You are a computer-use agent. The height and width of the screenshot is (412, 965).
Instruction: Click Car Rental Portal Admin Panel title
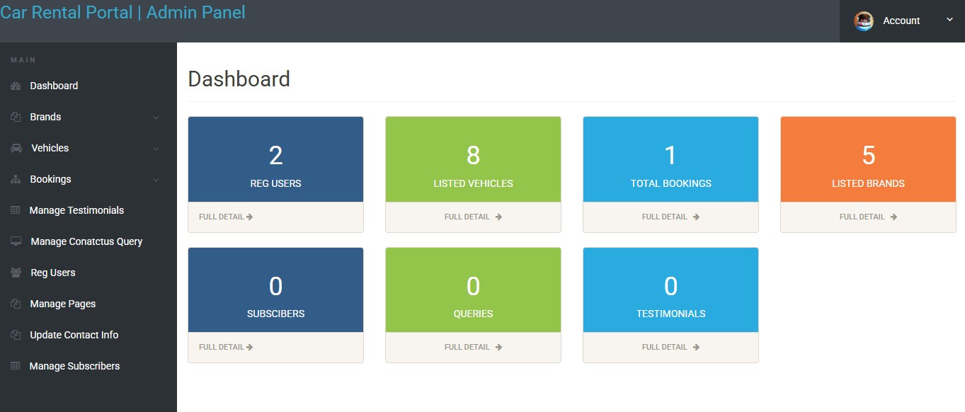[123, 12]
